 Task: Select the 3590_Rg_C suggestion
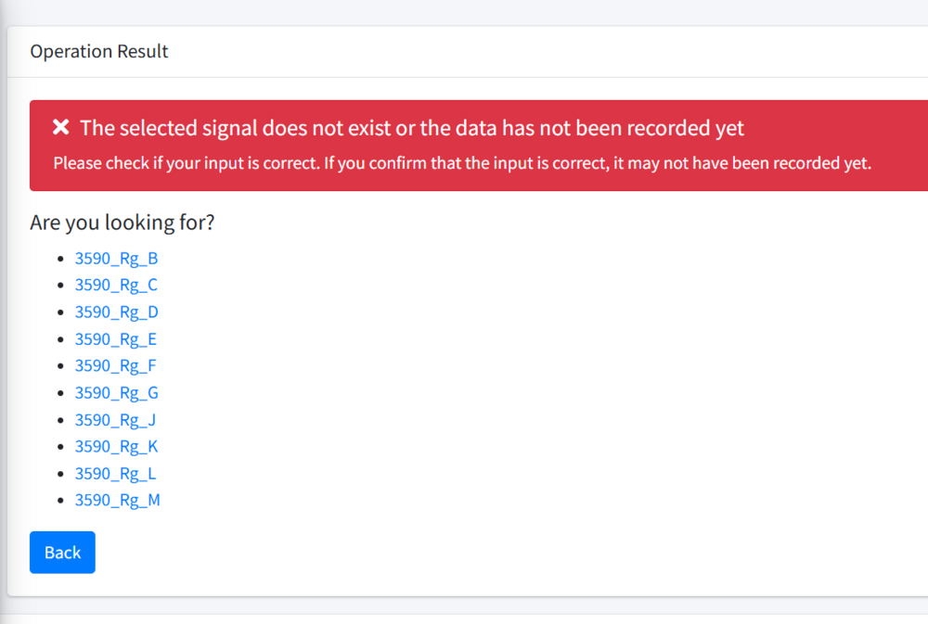pos(116,285)
